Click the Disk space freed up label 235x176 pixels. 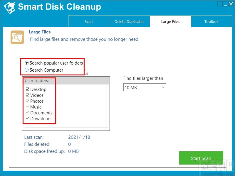tap(45, 151)
